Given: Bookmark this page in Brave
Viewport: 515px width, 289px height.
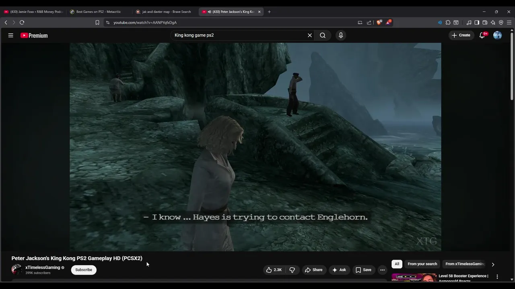Looking at the screenshot, I should (97, 22).
